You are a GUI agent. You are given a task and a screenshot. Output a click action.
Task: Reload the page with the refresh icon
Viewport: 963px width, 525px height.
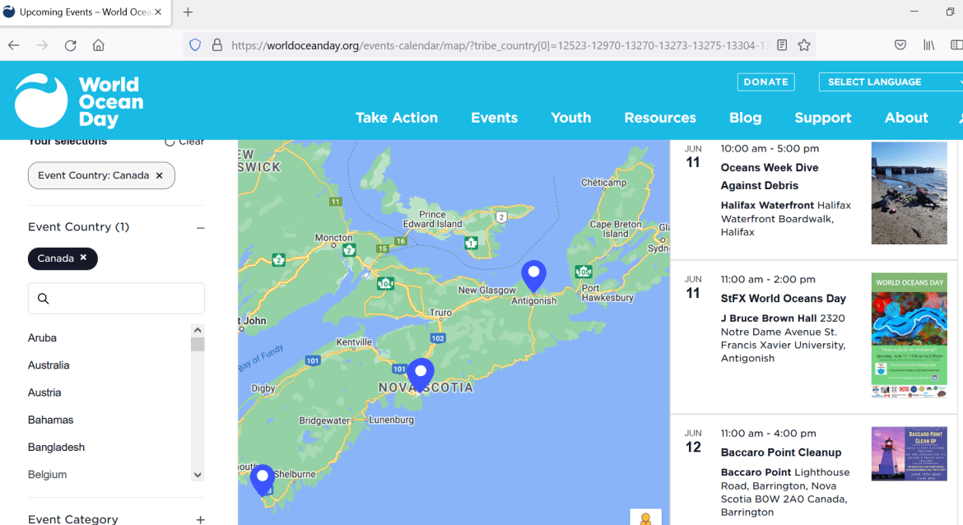click(69, 44)
